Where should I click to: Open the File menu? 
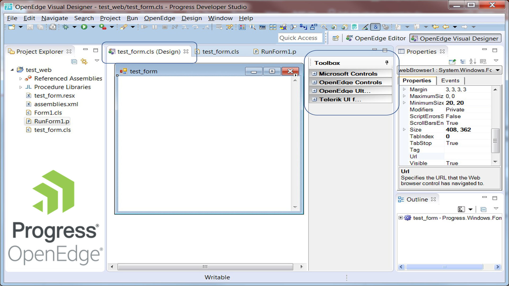pyautogui.click(x=12, y=18)
